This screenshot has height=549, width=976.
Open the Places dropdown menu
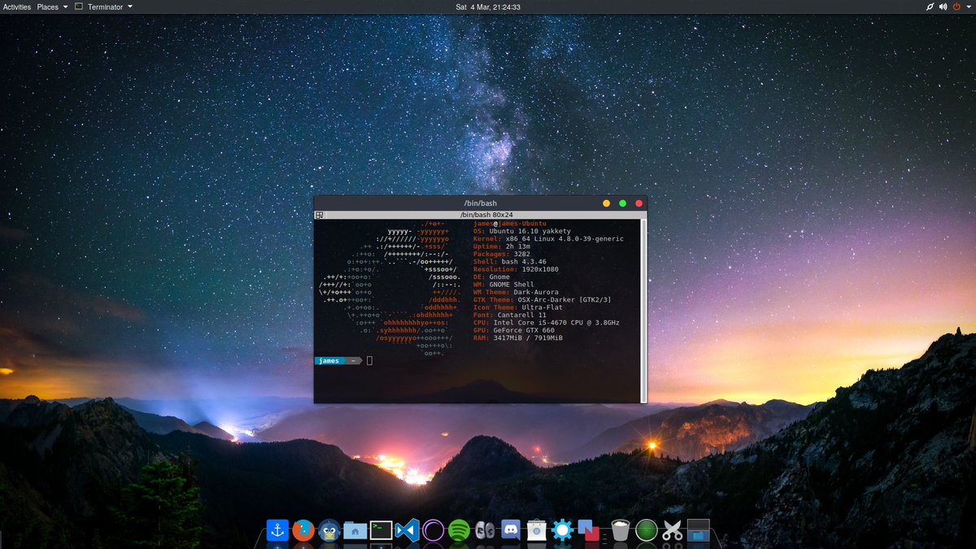[x=52, y=7]
